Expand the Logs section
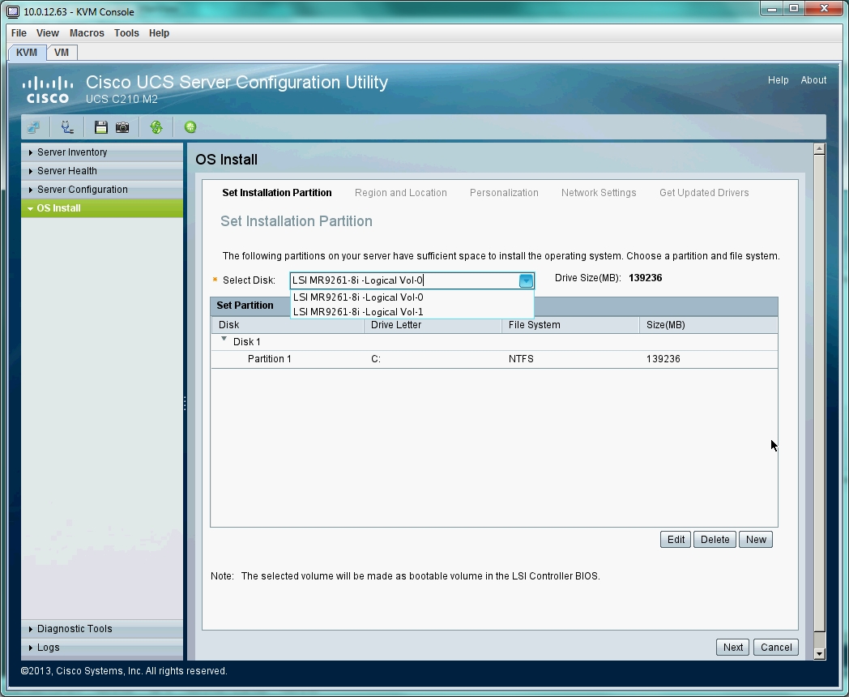 tap(102, 648)
